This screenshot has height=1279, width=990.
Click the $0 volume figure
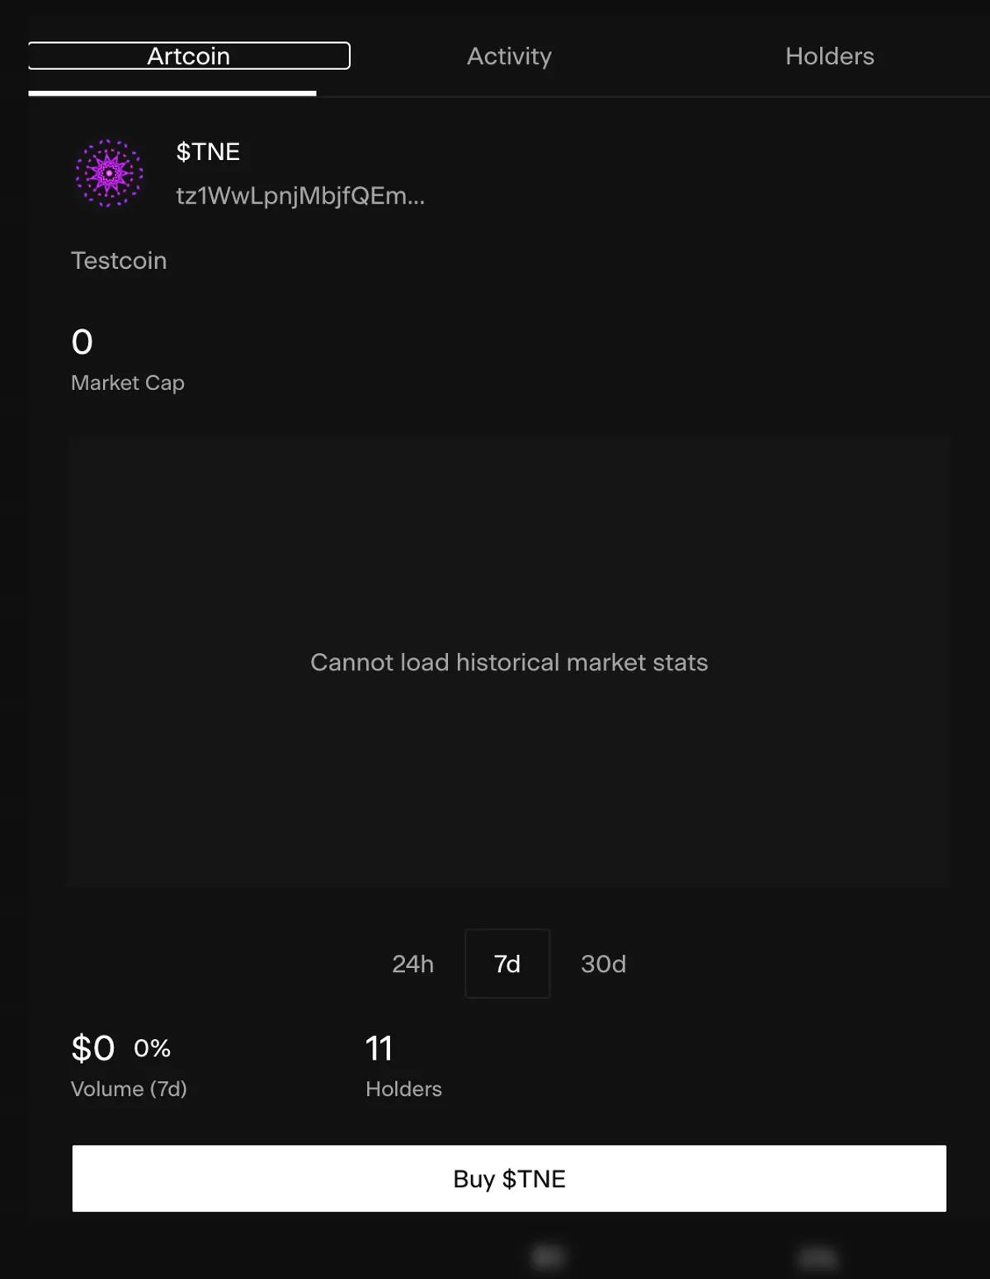coord(92,1048)
